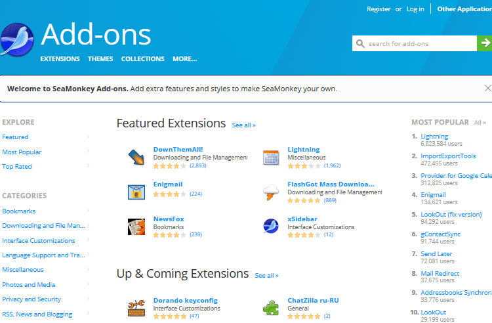See all Featured Extensions
The height and width of the screenshot is (323, 492).
pos(244,125)
